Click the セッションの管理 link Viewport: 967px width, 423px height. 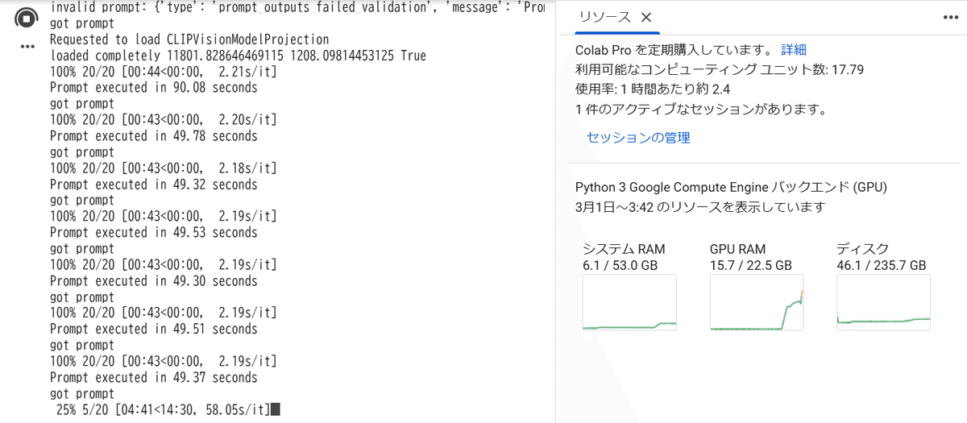(638, 138)
